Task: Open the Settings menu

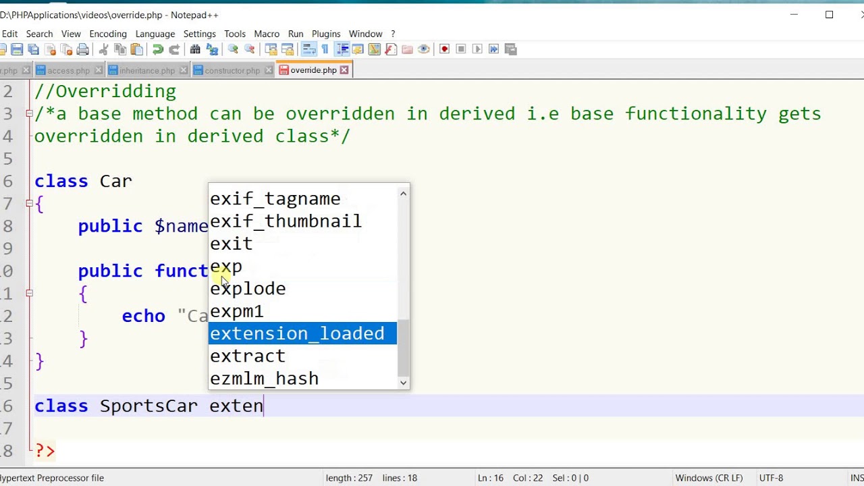Action: click(x=200, y=34)
